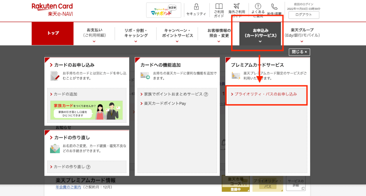Expand the お支払い menu
The height and width of the screenshot is (196, 366).
coord(94,33)
